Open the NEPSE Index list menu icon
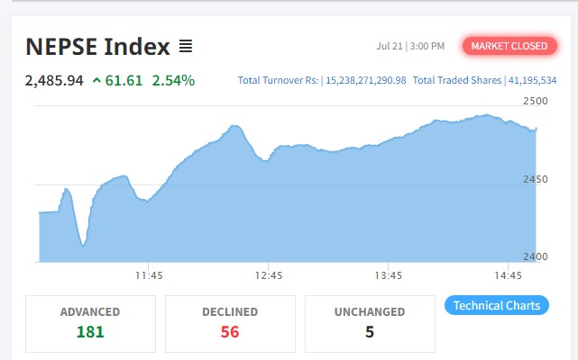This screenshot has width=578, height=360. pos(186,46)
